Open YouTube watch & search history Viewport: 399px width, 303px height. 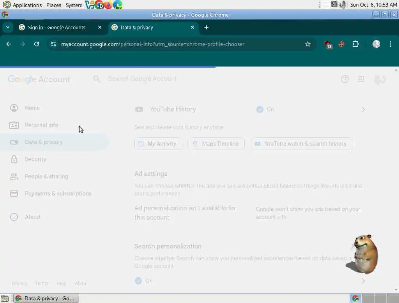[x=302, y=144]
